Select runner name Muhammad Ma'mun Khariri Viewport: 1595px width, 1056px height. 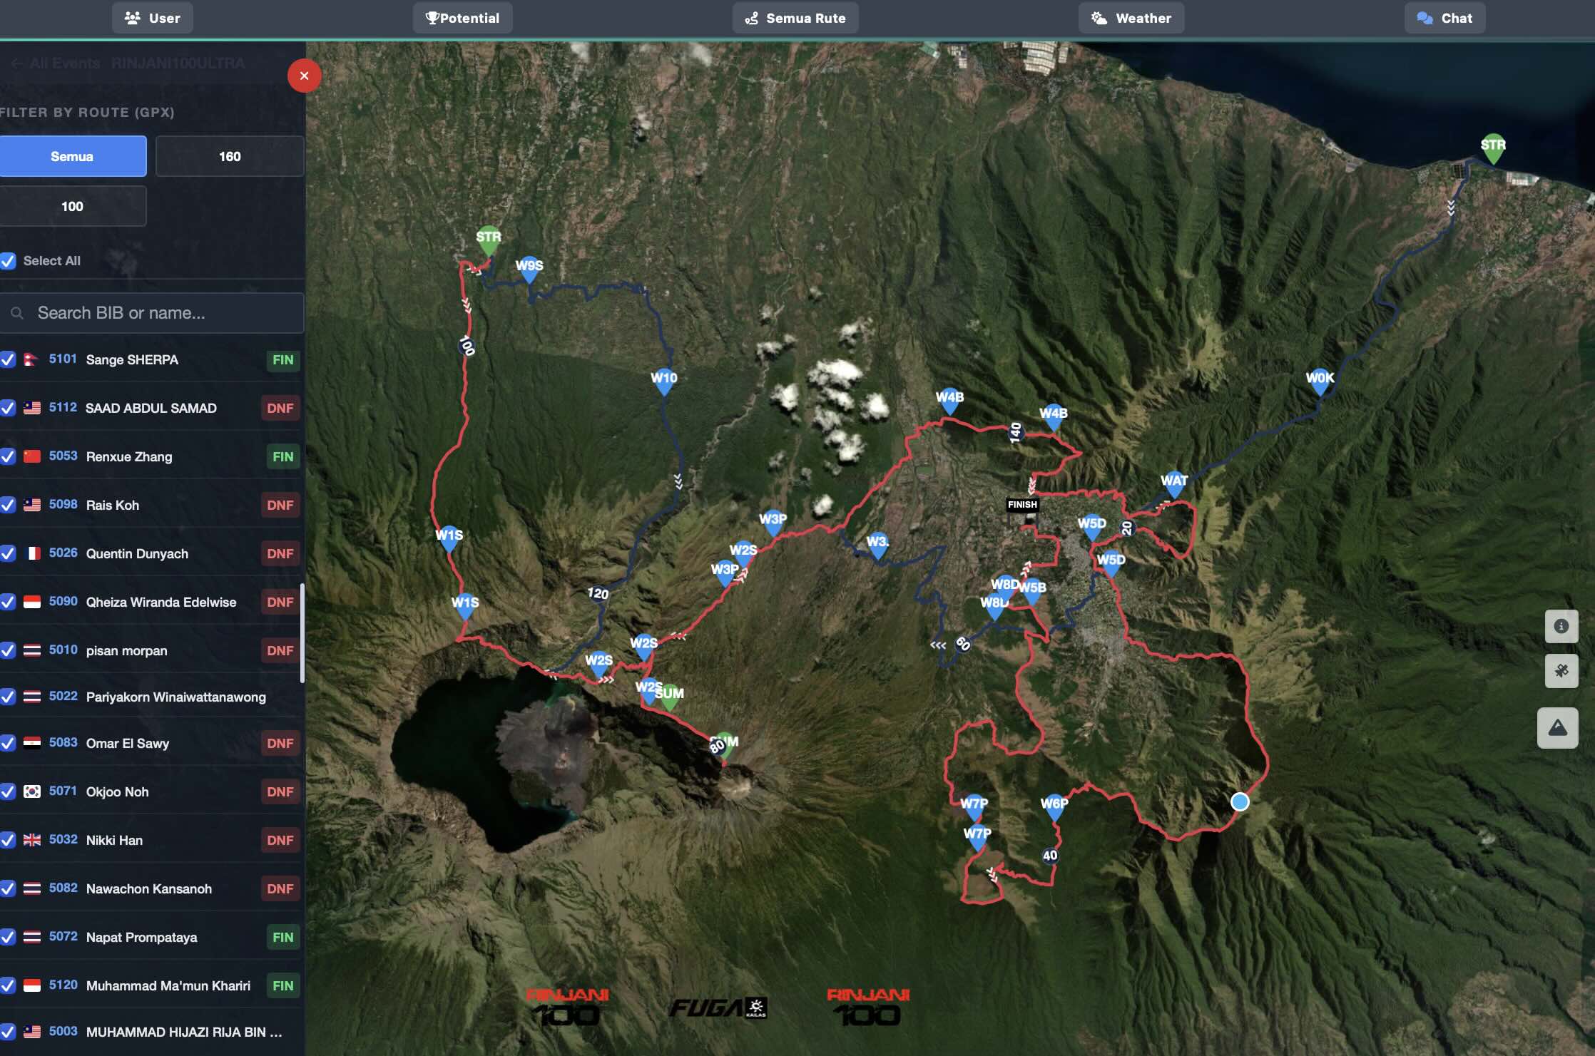(168, 985)
